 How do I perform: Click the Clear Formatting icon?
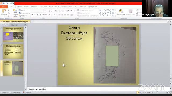(56, 11)
